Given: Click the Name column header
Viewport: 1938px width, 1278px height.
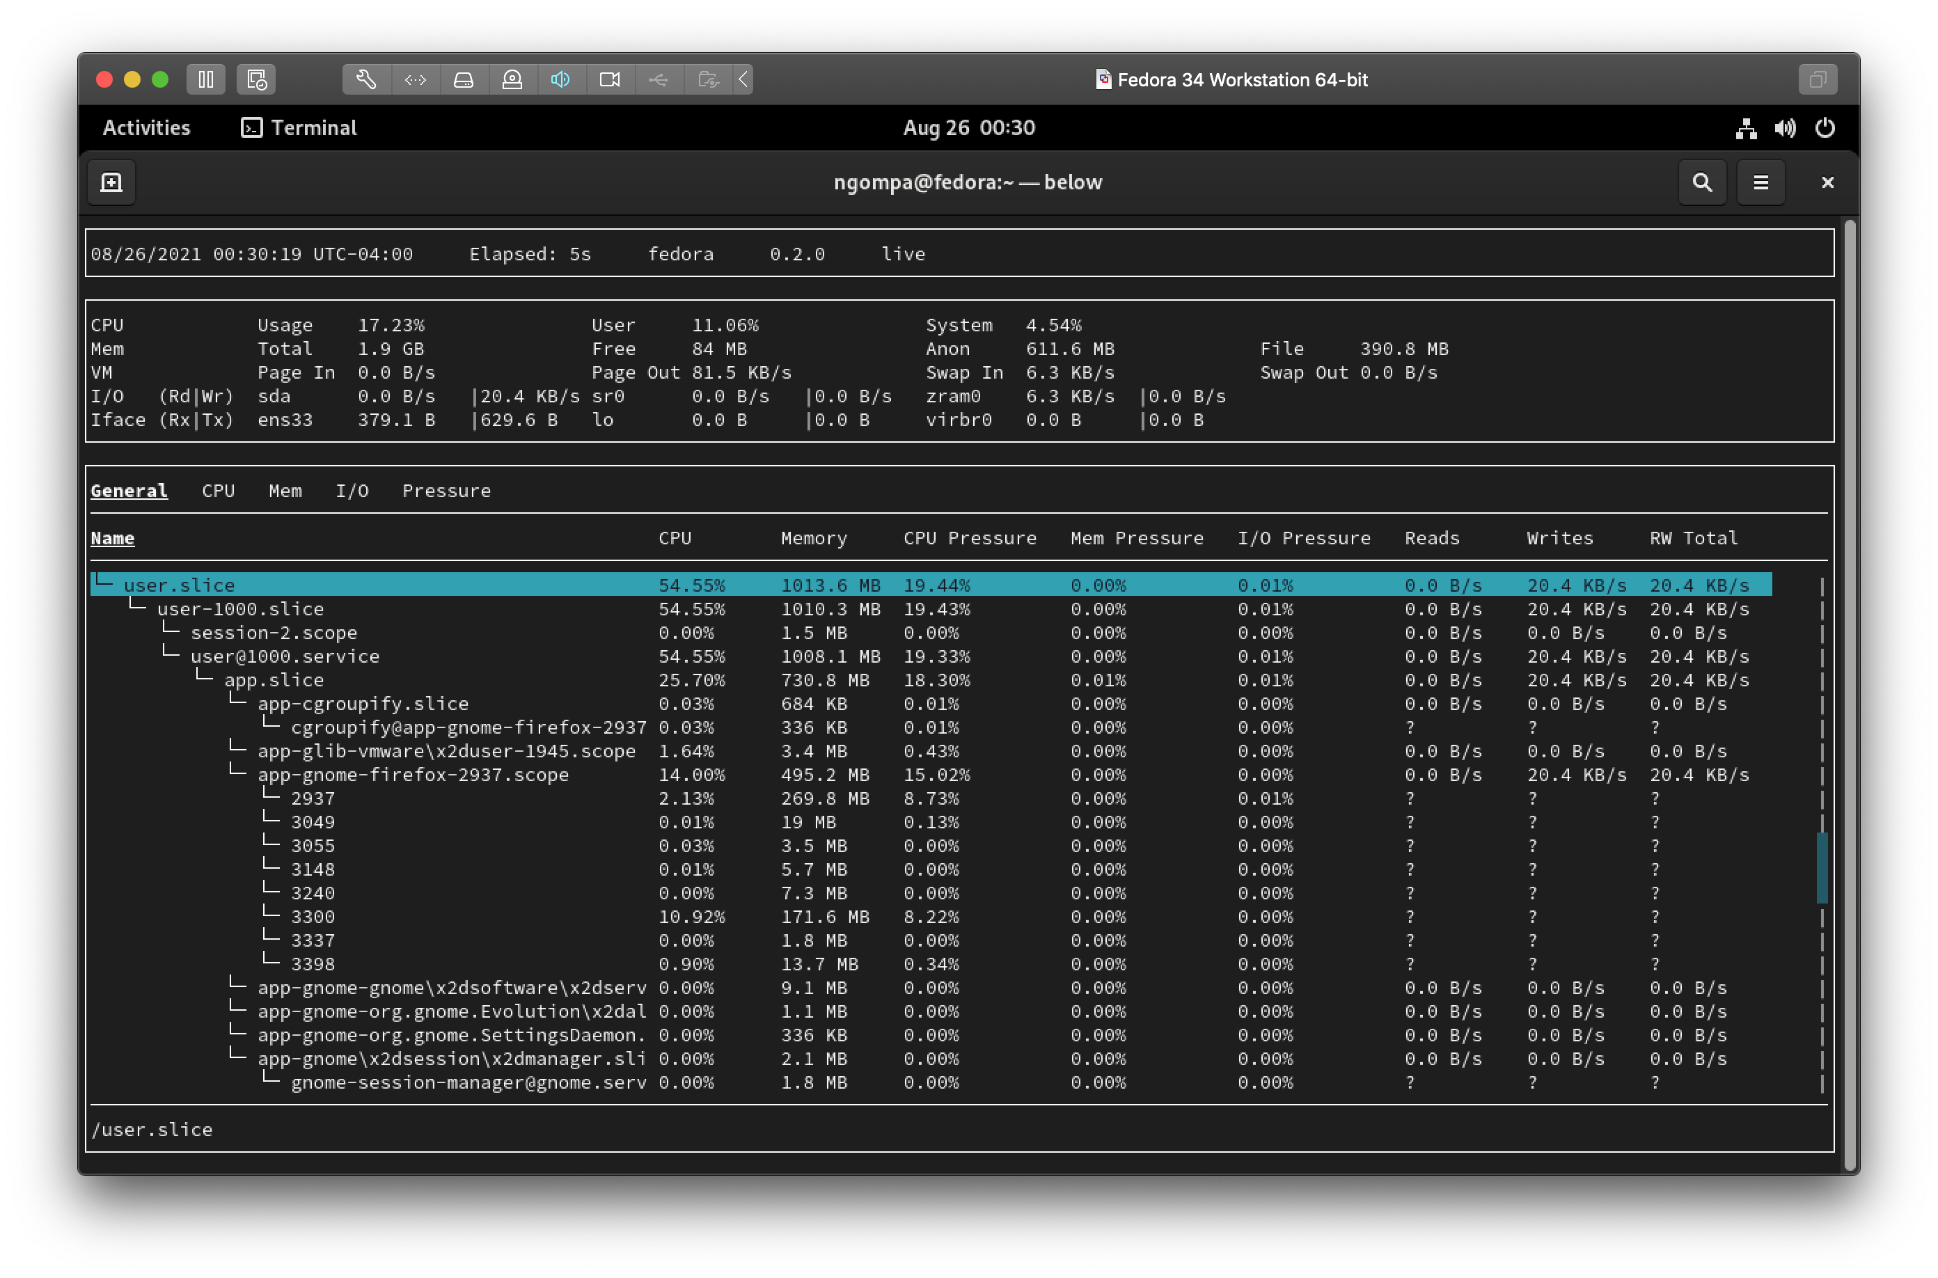Looking at the screenshot, I should coord(113,538).
